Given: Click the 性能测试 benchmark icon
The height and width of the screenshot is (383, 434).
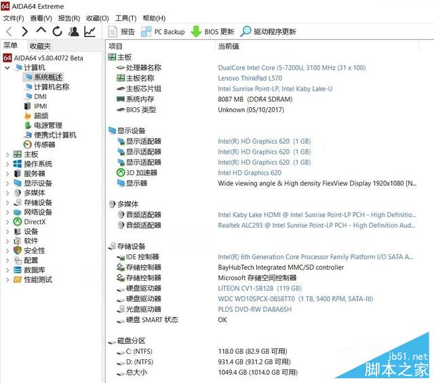Looking at the screenshot, I should (x=18, y=280).
